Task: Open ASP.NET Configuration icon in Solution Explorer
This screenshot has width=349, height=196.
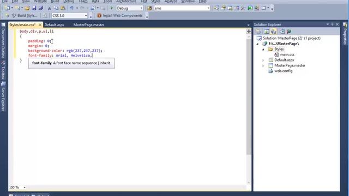Action: [x=289, y=32]
